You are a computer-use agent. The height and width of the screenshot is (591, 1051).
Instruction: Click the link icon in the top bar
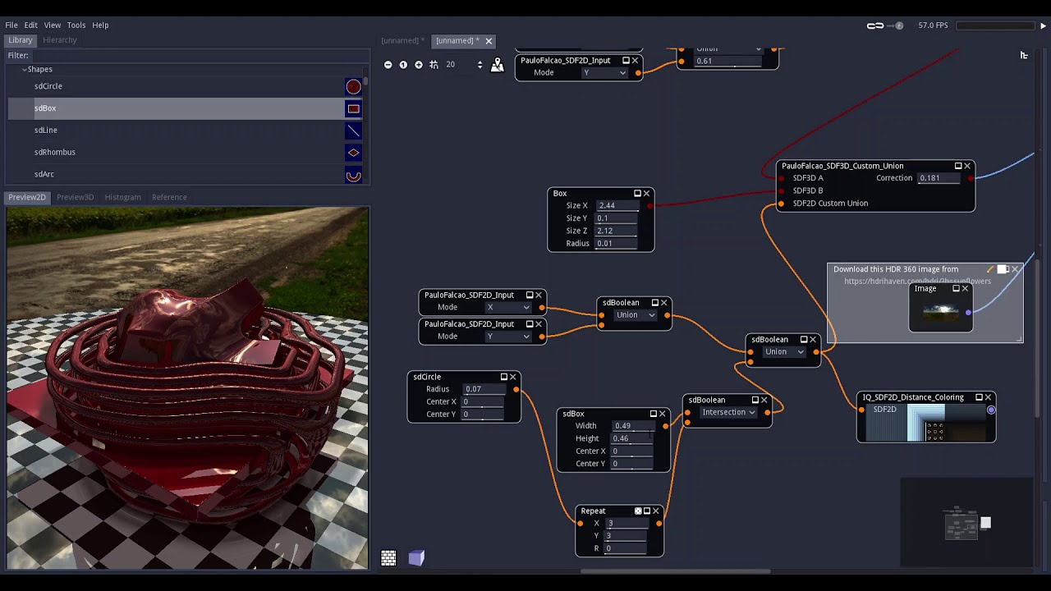(x=875, y=25)
